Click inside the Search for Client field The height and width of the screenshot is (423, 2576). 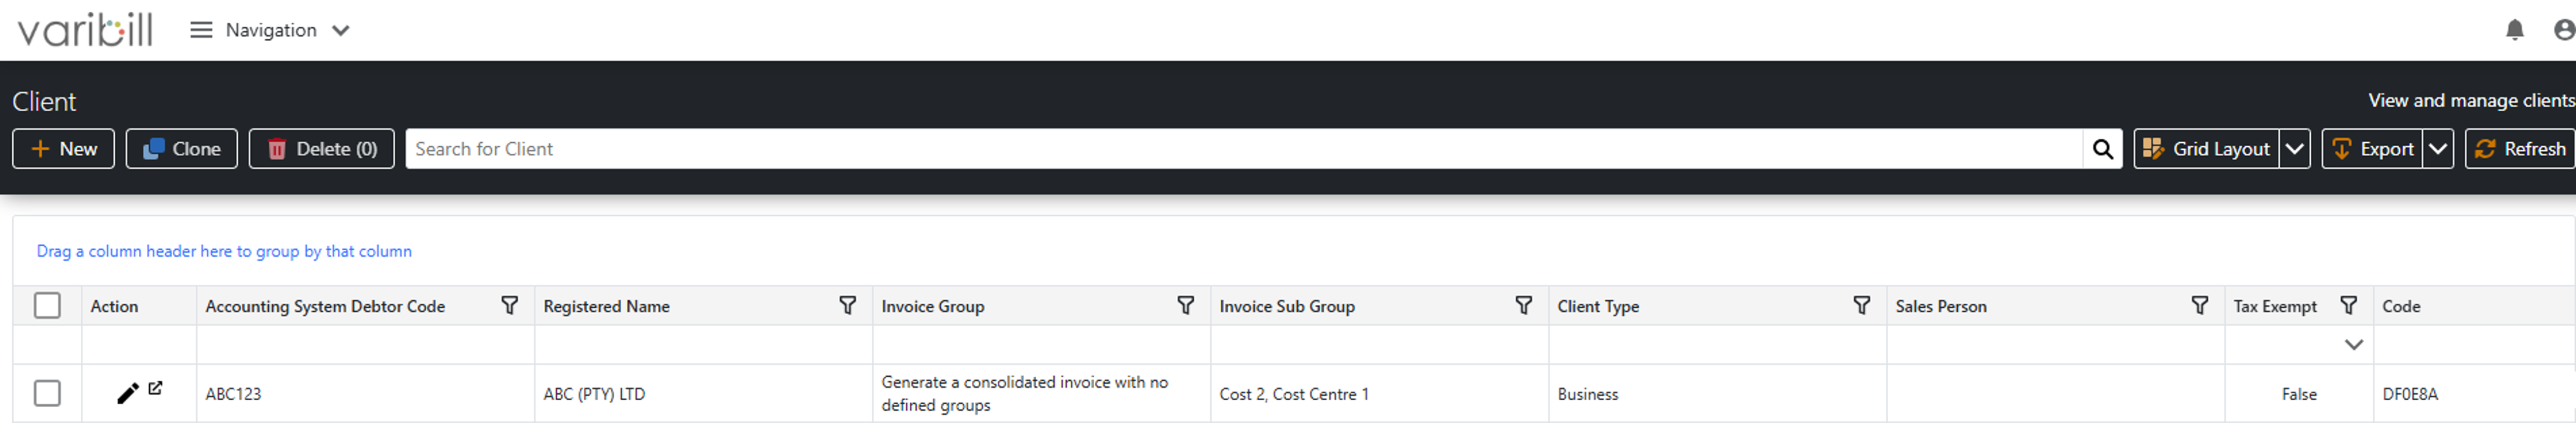click(x=1000, y=148)
